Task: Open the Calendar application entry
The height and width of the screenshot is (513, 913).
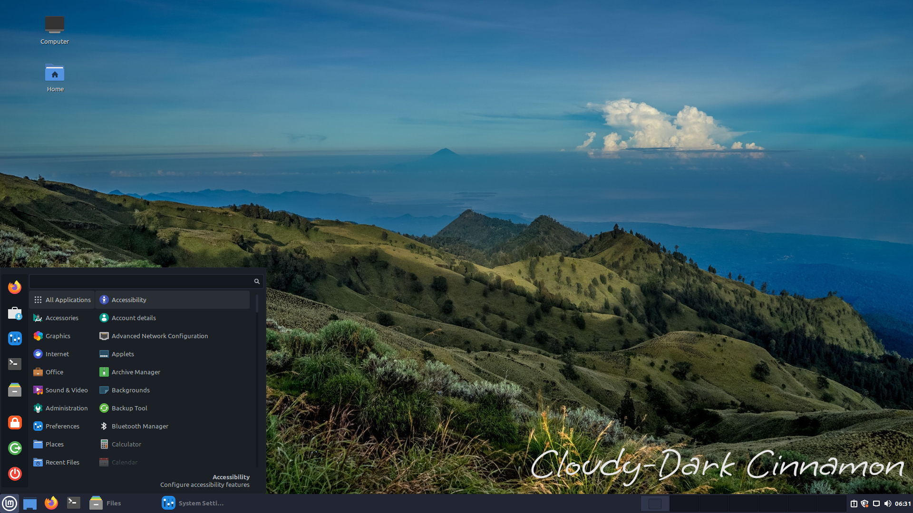Action: coord(173,462)
